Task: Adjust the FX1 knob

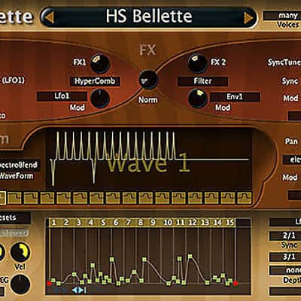Action: (99, 63)
